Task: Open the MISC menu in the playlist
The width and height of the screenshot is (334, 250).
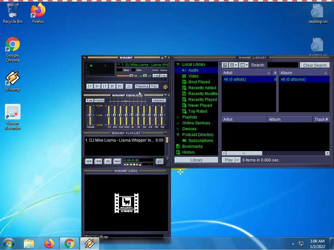Action: tap(117, 161)
